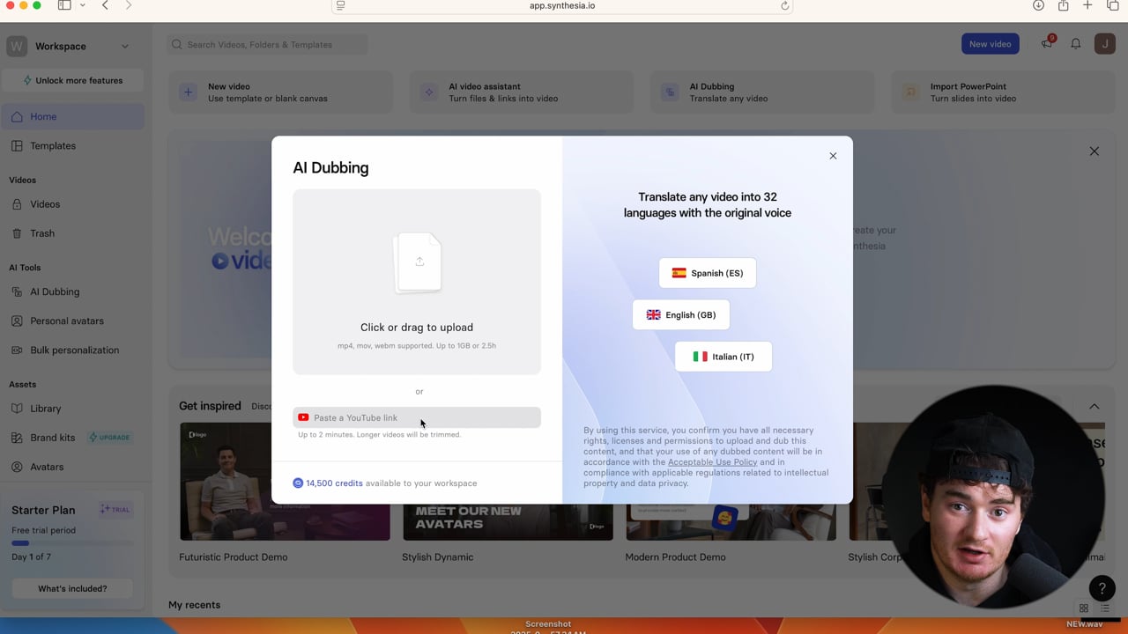Click or drag to upload area
This screenshot has width=1128, height=634.
pyautogui.click(x=417, y=282)
